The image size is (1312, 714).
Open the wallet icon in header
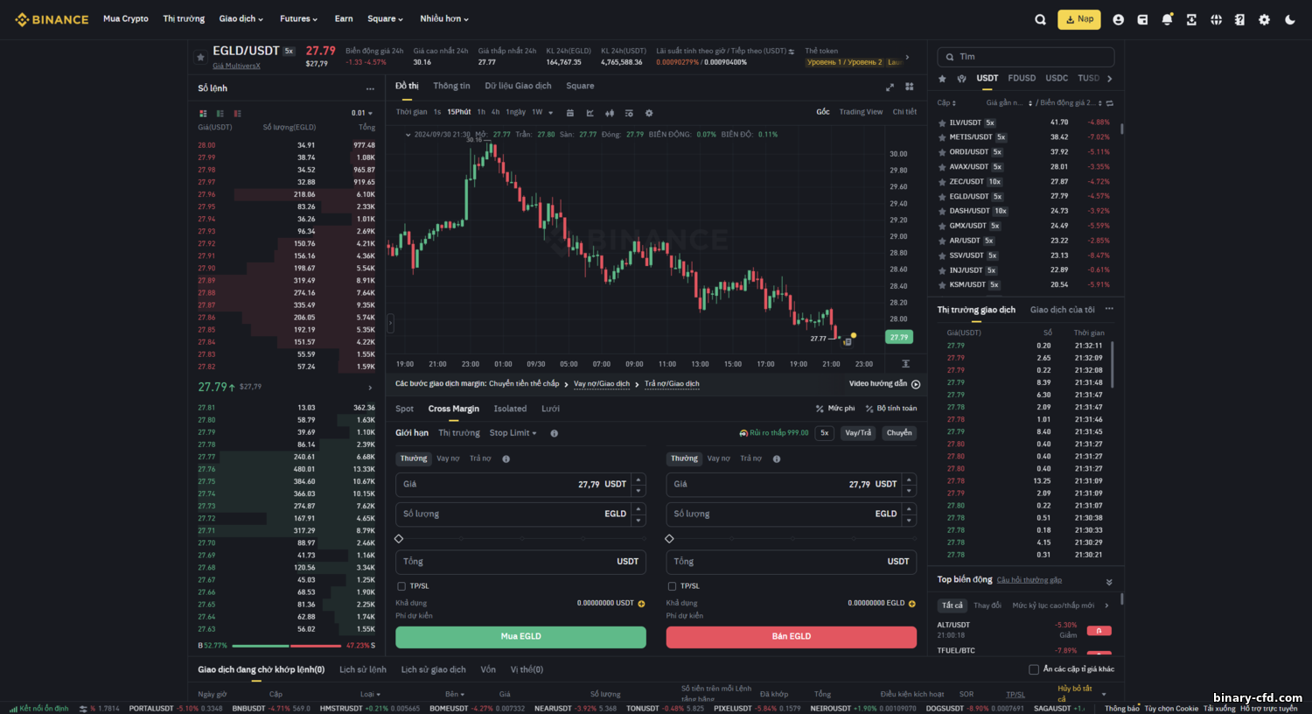pyautogui.click(x=1142, y=19)
